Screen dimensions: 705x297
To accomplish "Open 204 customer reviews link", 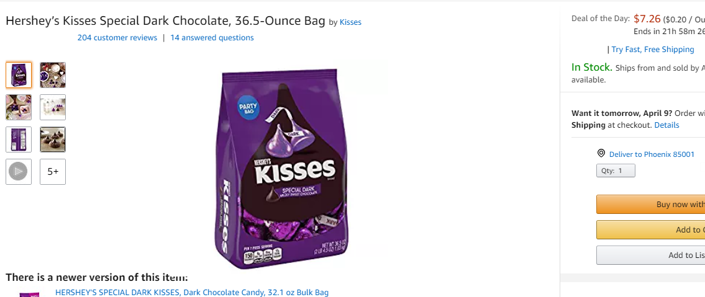I will [x=117, y=38].
